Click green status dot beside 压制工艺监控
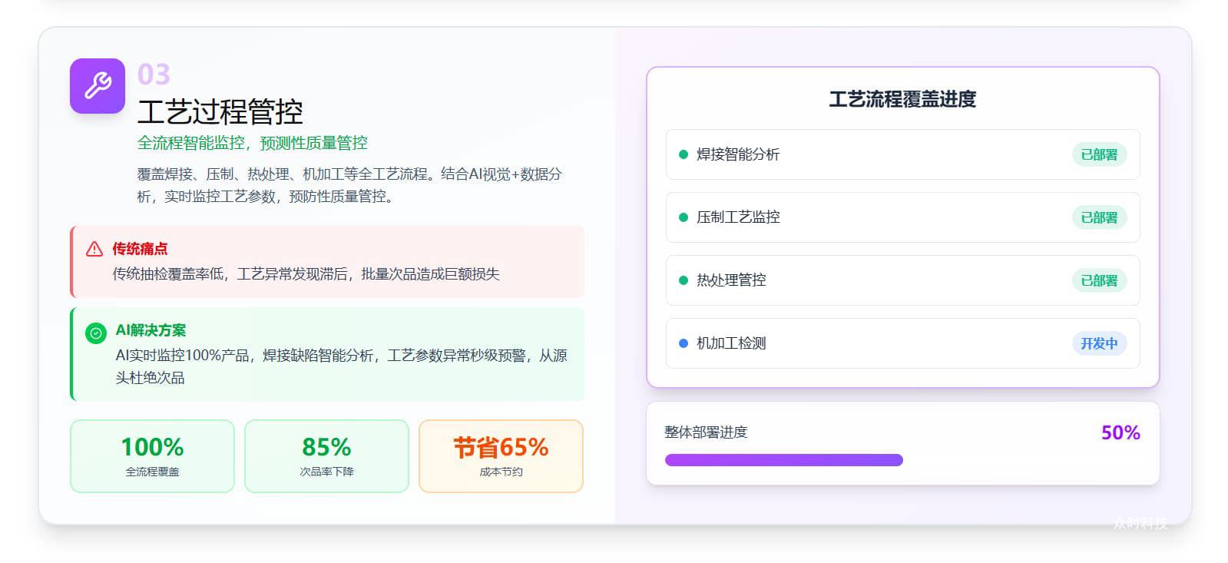This screenshot has width=1228, height=563. 684,217
